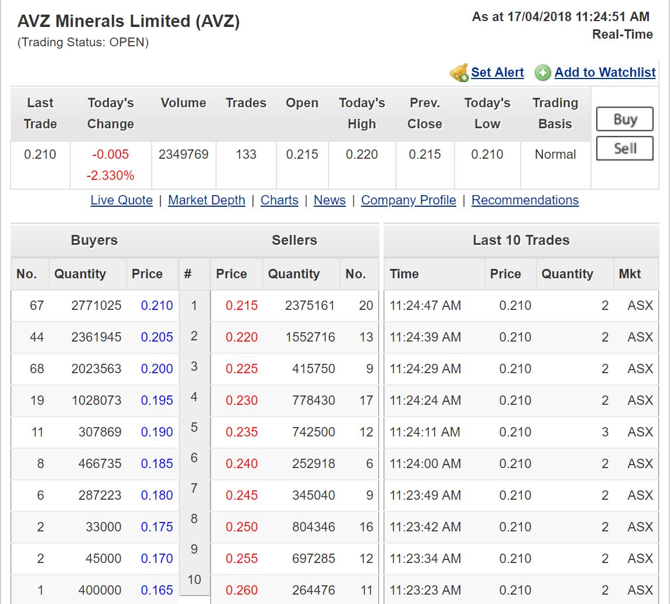Select buyer price 0.170
The height and width of the screenshot is (604, 670).
[157, 559]
